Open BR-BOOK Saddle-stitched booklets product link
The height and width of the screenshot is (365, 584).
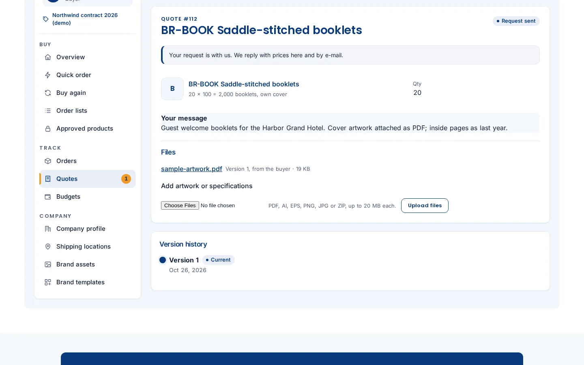point(244,84)
